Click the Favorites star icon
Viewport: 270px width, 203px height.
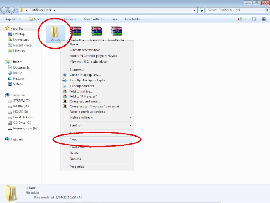click(7, 28)
